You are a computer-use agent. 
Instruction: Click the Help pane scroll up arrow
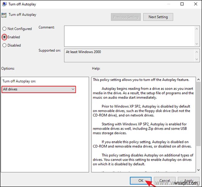point(199,80)
